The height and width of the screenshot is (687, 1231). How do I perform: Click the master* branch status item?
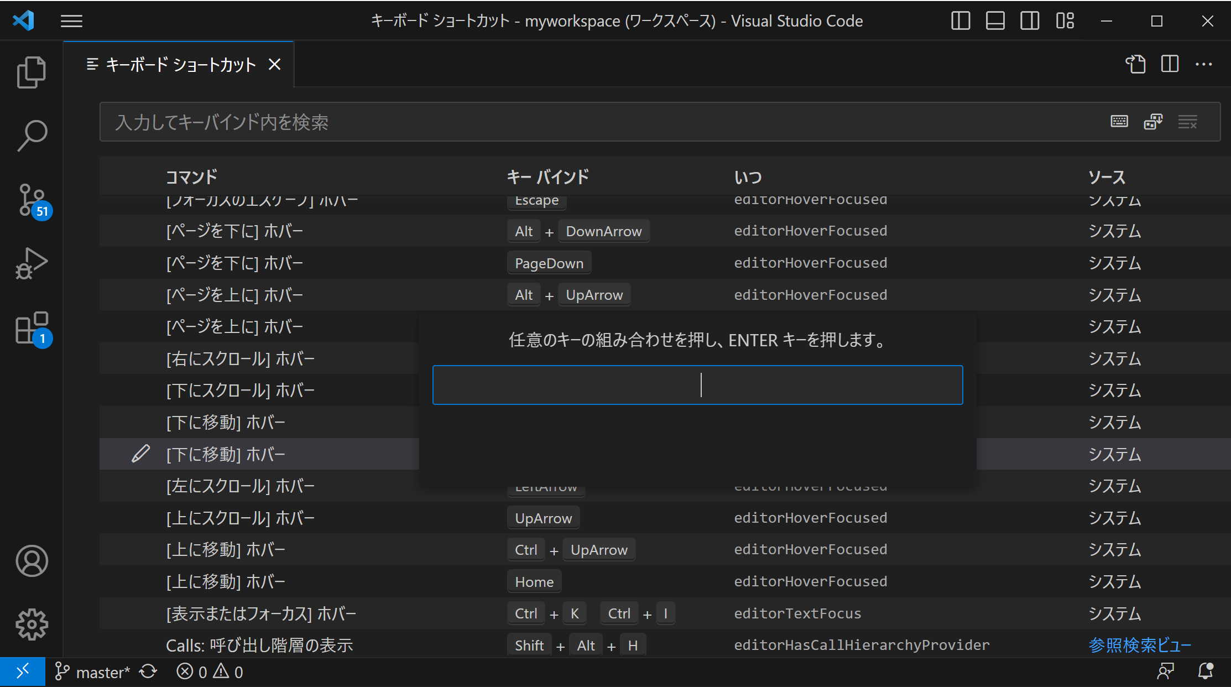92,672
